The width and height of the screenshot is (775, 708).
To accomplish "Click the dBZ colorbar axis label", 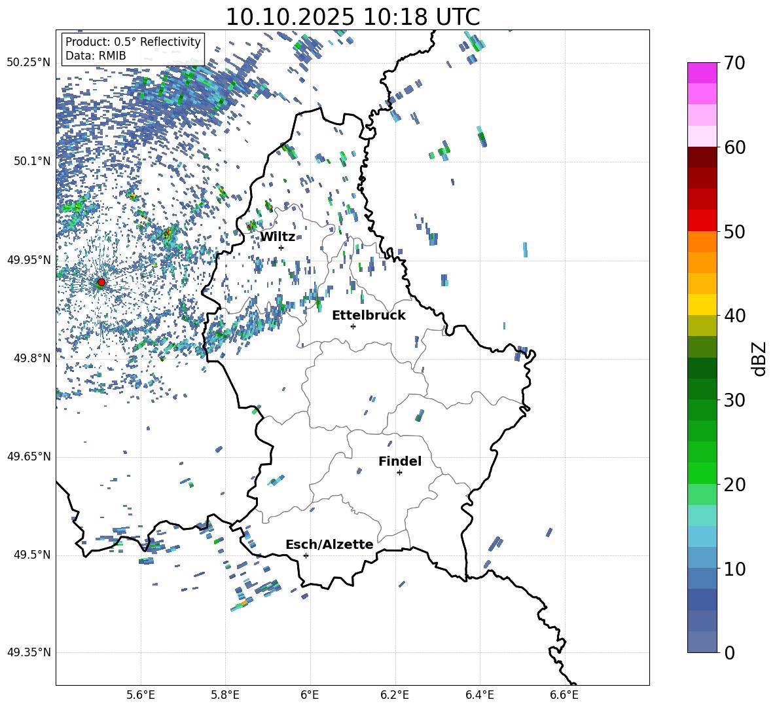I will point(759,358).
